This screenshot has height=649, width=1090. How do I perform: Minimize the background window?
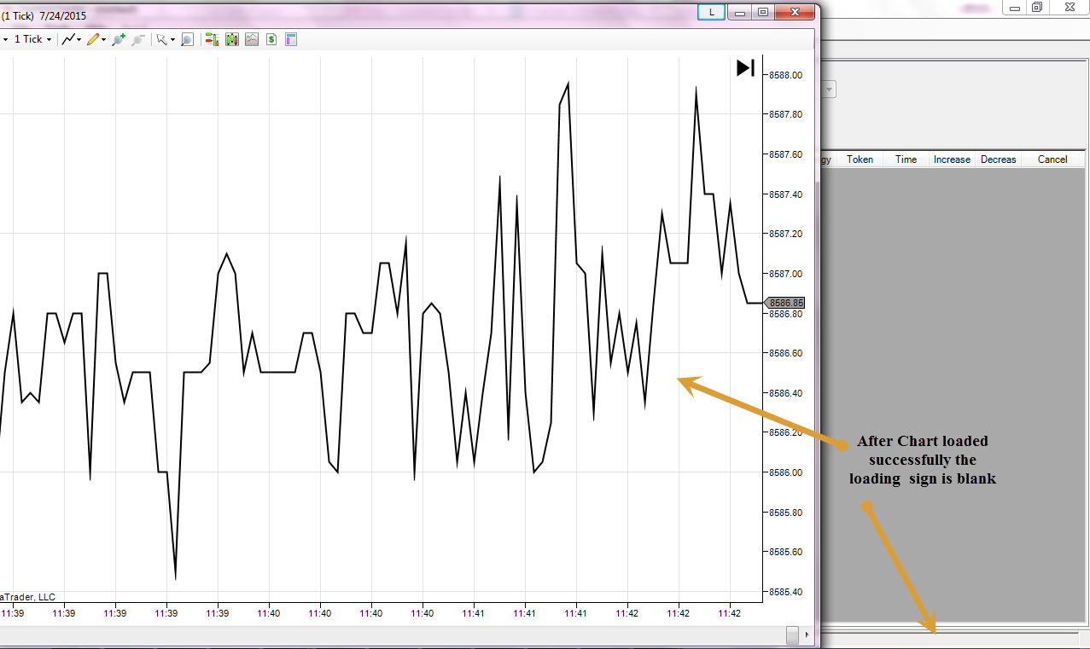pyautogui.click(x=1015, y=7)
